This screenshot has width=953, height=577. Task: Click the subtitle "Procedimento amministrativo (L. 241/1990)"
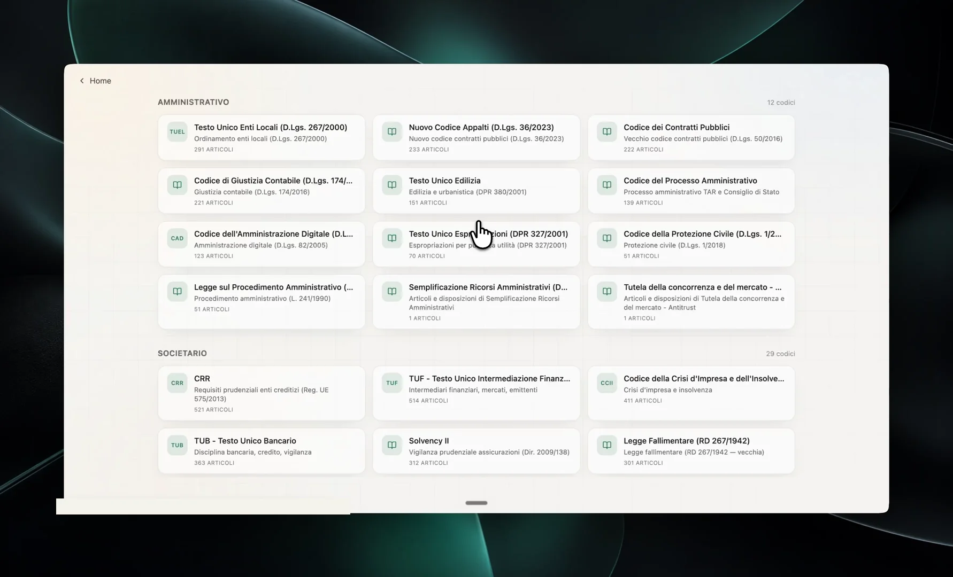coord(262,299)
